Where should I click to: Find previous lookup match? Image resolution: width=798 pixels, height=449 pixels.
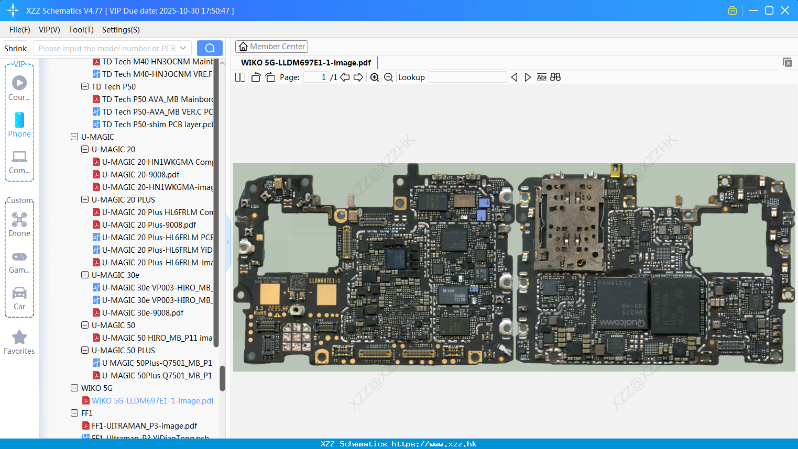(x=514, y=77)
